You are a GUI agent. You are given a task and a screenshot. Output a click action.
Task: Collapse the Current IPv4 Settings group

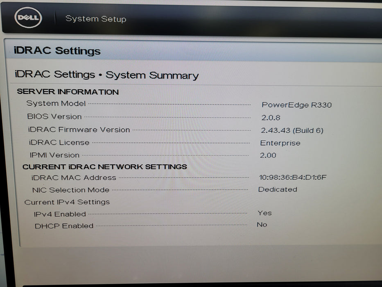[68, 202]
